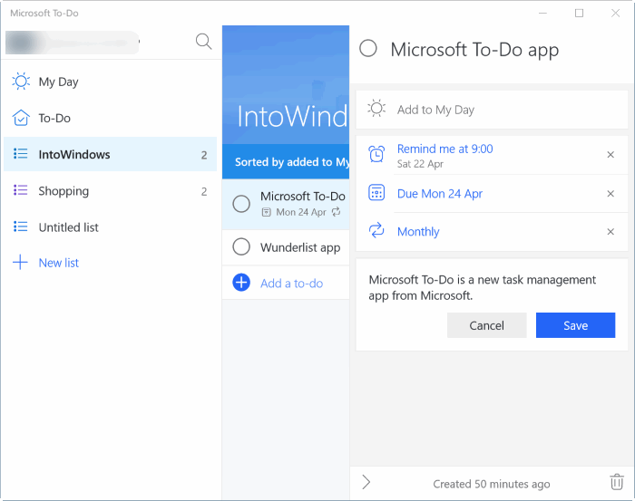Click the My Day sun icon
This screenshot has height=501, width=635.
21,82
